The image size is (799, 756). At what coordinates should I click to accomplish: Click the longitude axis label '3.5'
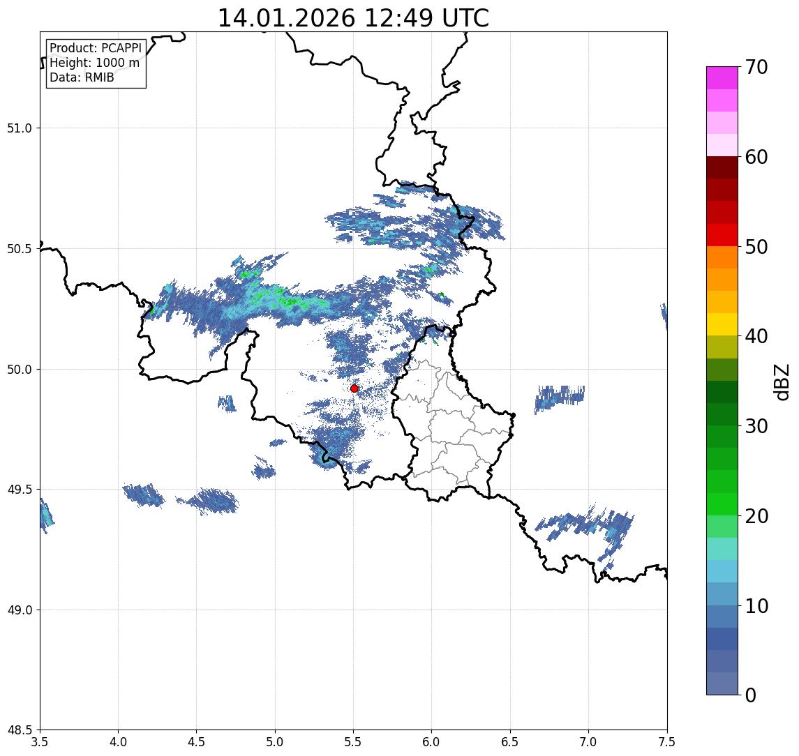[40, 742]
